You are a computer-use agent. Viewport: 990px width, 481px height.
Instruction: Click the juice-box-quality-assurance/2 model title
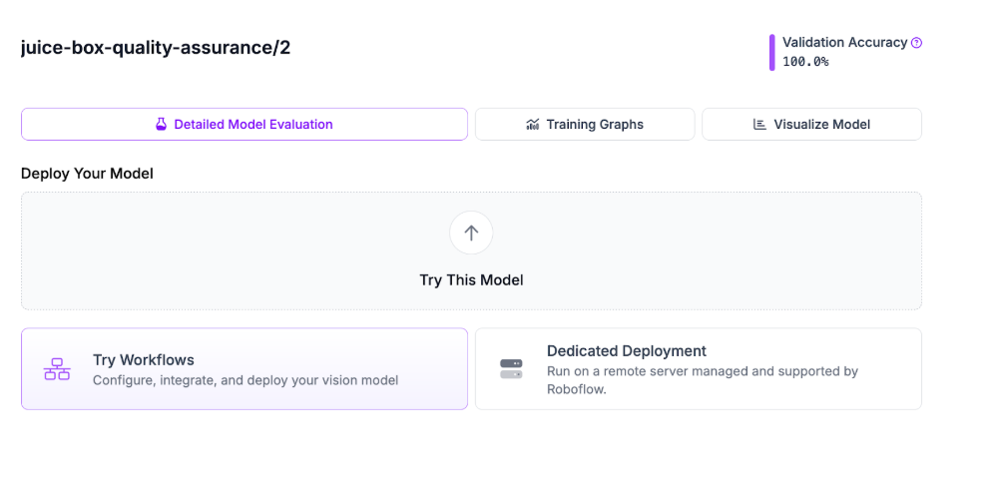[156, 48]
